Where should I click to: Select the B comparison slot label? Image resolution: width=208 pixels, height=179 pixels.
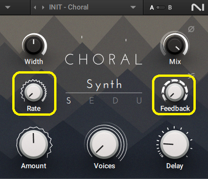[170, 7]
